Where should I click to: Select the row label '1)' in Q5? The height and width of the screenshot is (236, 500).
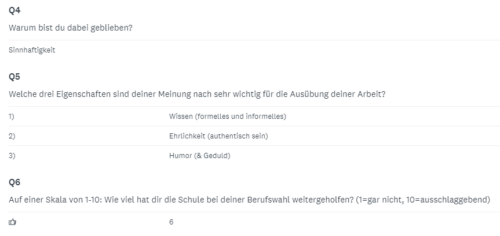pos(12,117)
